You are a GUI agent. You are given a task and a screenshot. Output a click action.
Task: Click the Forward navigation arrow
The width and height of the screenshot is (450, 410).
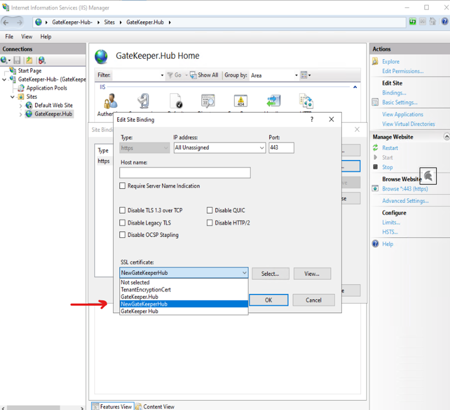pyautogui.click(x=19, y=22)
